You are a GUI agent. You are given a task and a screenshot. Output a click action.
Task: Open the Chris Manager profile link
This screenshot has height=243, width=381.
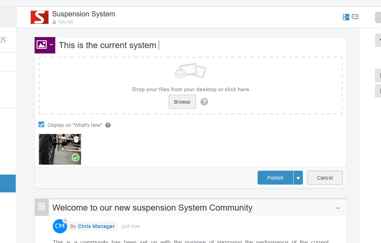96,226
